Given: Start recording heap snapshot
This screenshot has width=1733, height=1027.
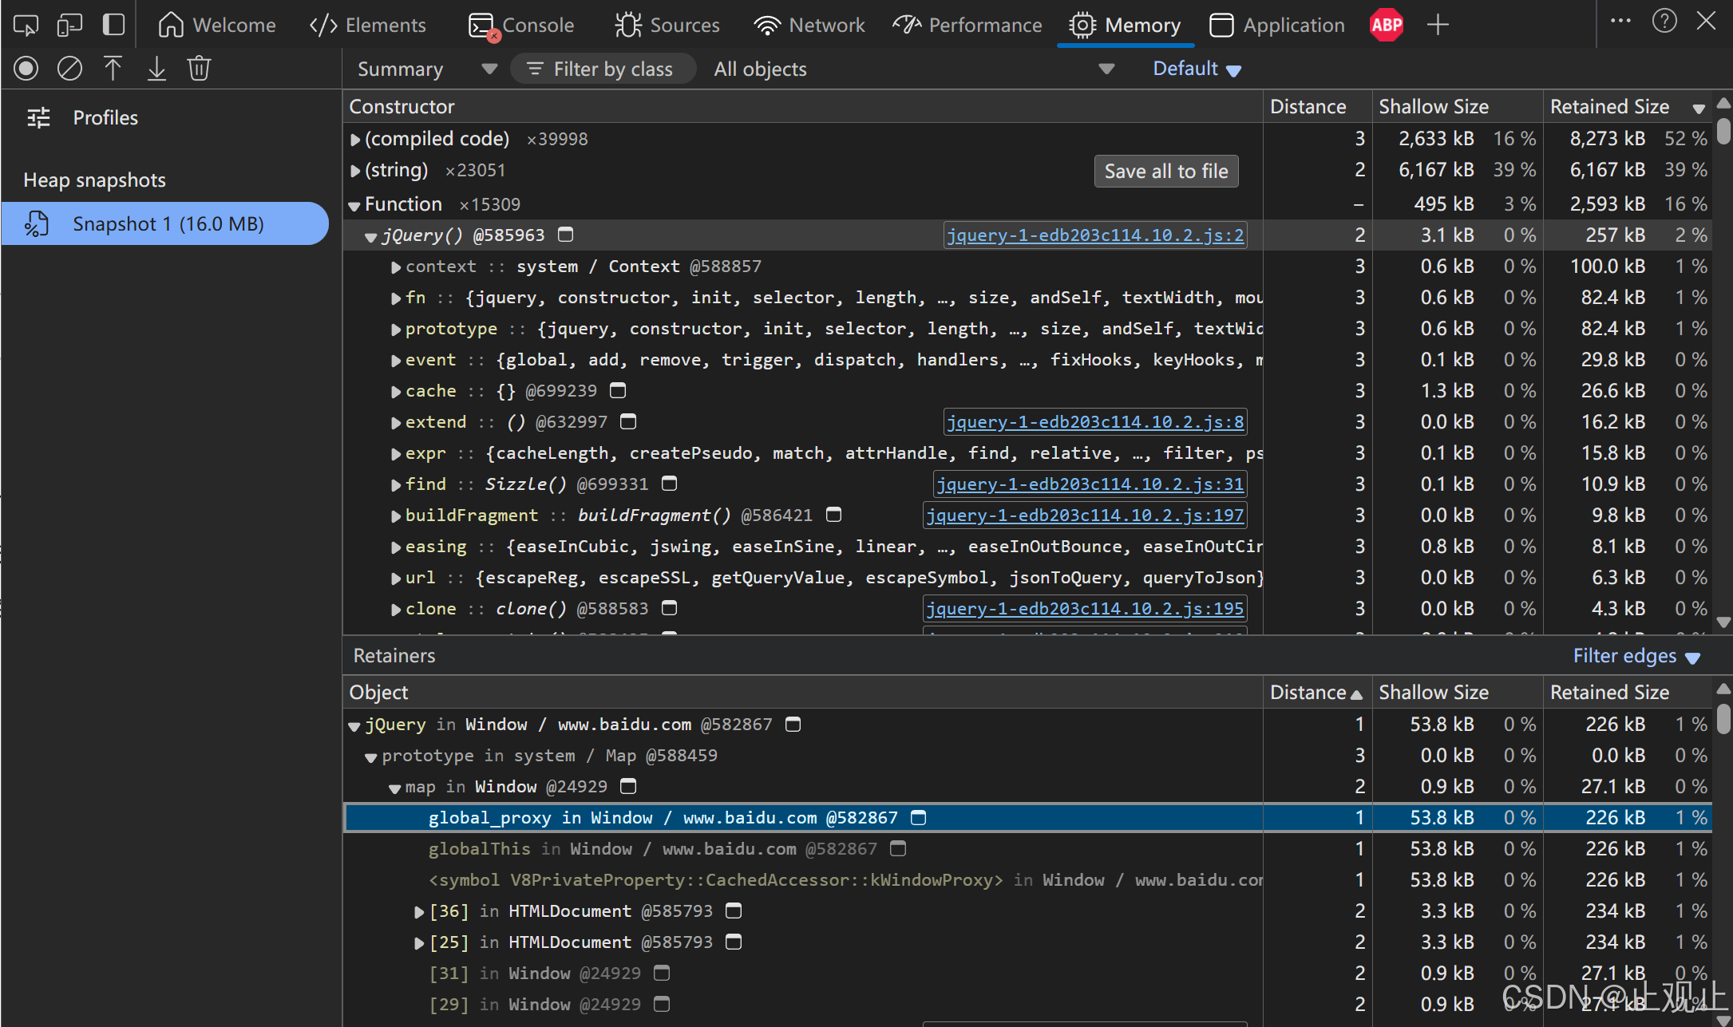Looking at the screenshot, I should point(26,69).
